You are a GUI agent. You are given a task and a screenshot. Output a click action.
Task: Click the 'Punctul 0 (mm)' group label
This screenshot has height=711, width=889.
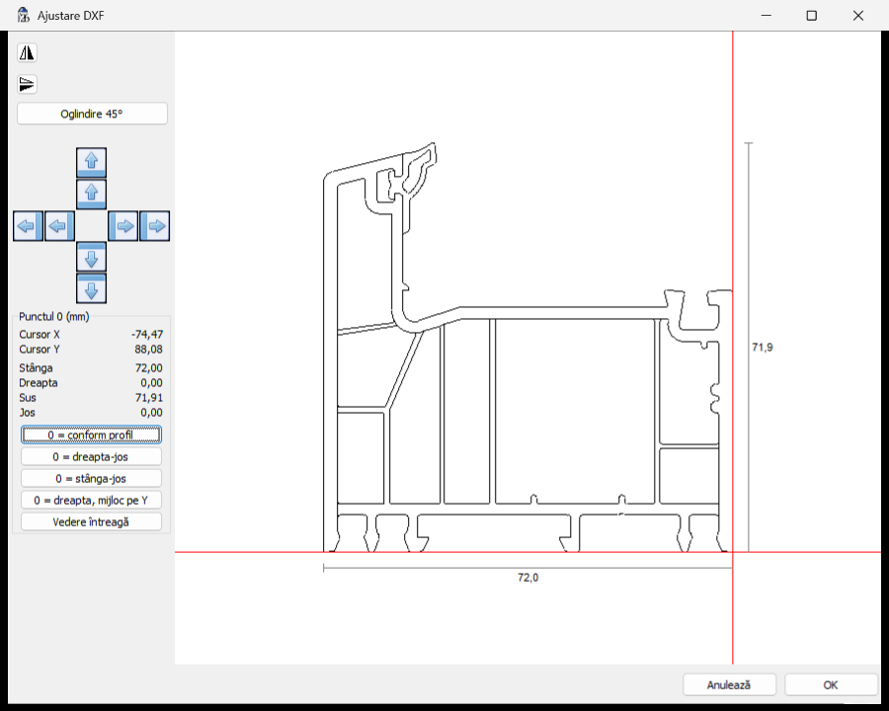pyautogui.click(x=54, y=316)
